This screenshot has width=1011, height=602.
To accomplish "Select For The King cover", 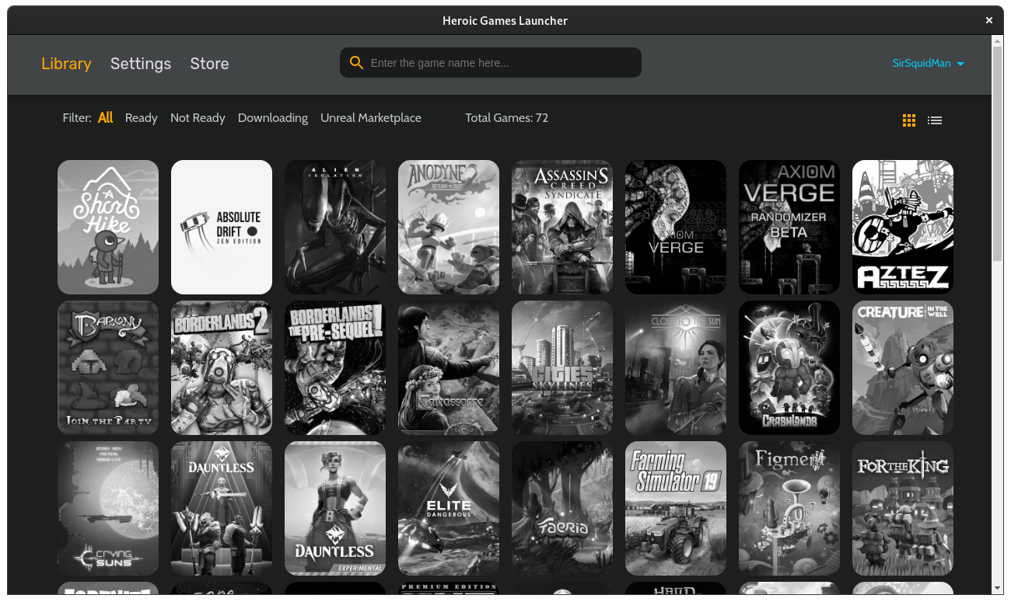I will click(903, 508).
